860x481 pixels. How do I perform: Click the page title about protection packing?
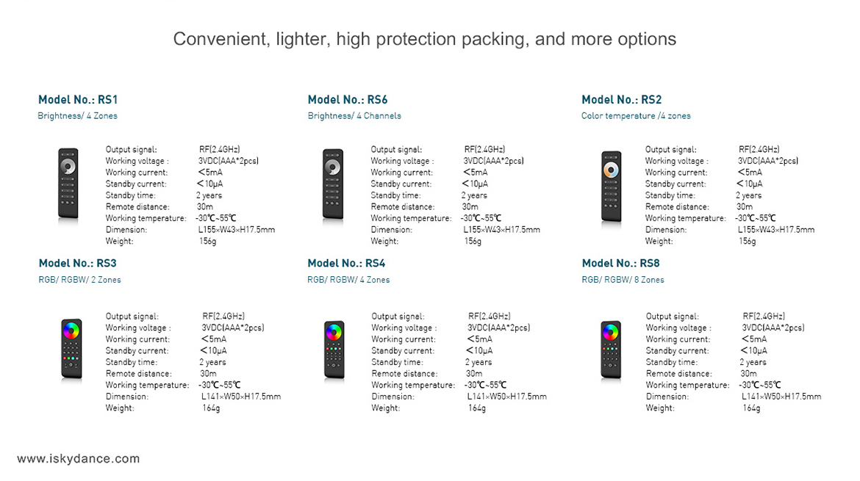[425, 39]
